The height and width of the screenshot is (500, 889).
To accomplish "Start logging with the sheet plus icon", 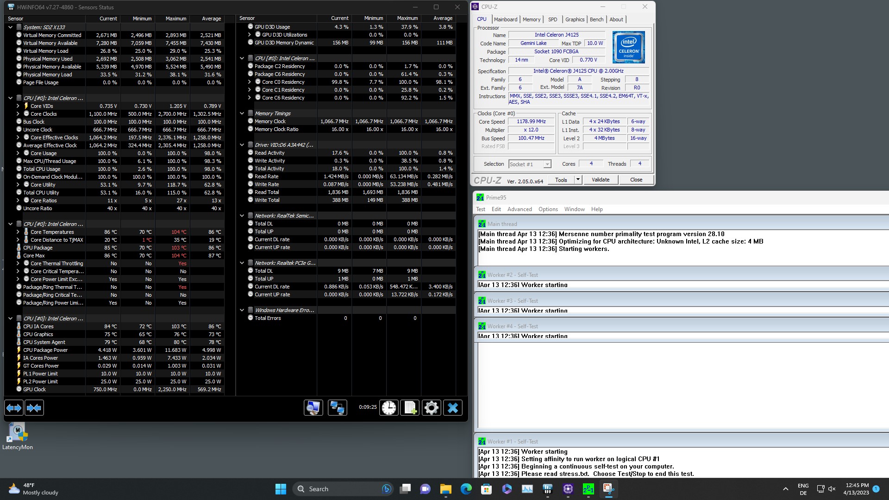I will tap(410, 408).
